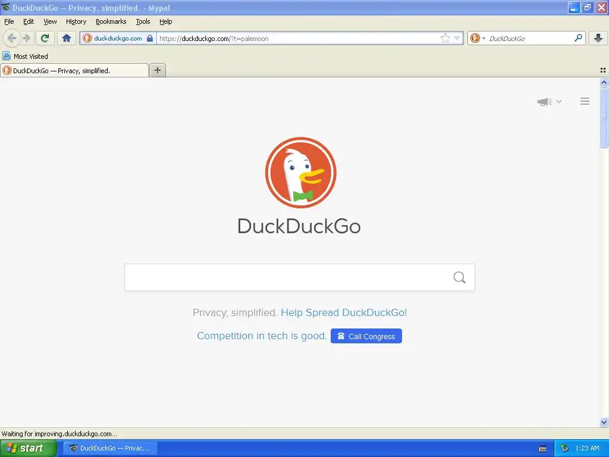Open the Edit menu
Screen dimensions: 609x457
click(29, 21)
